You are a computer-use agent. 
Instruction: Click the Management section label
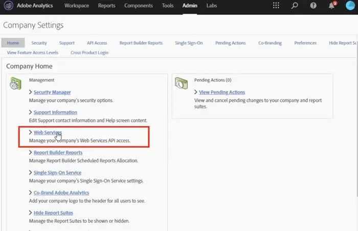pyautogui.click(x=41, y=80)
